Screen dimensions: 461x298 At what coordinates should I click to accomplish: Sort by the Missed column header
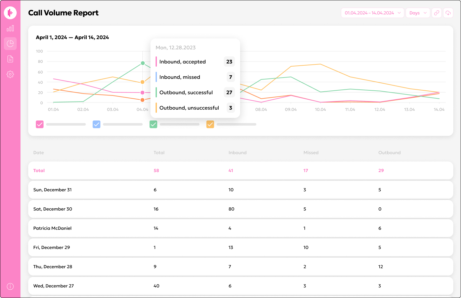311,153
